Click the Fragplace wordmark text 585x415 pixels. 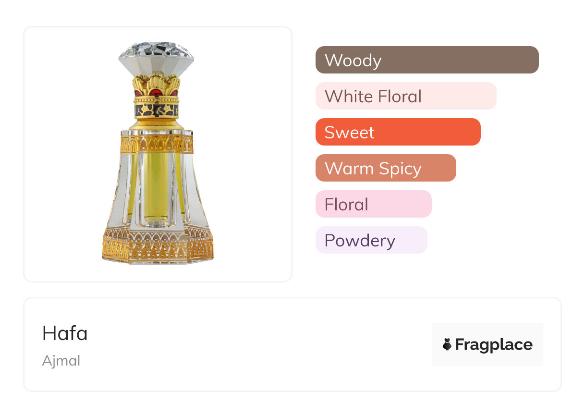[x=494, y=344]
